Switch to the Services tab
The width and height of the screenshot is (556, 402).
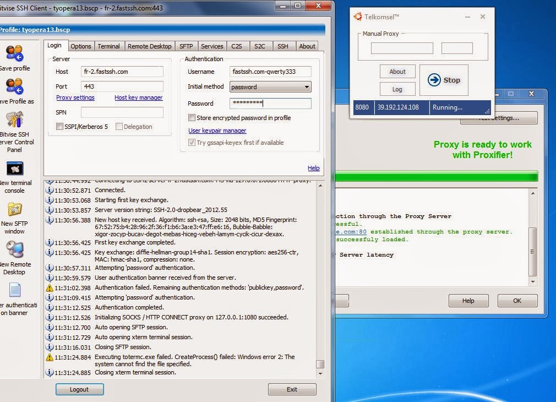(212, 46)
